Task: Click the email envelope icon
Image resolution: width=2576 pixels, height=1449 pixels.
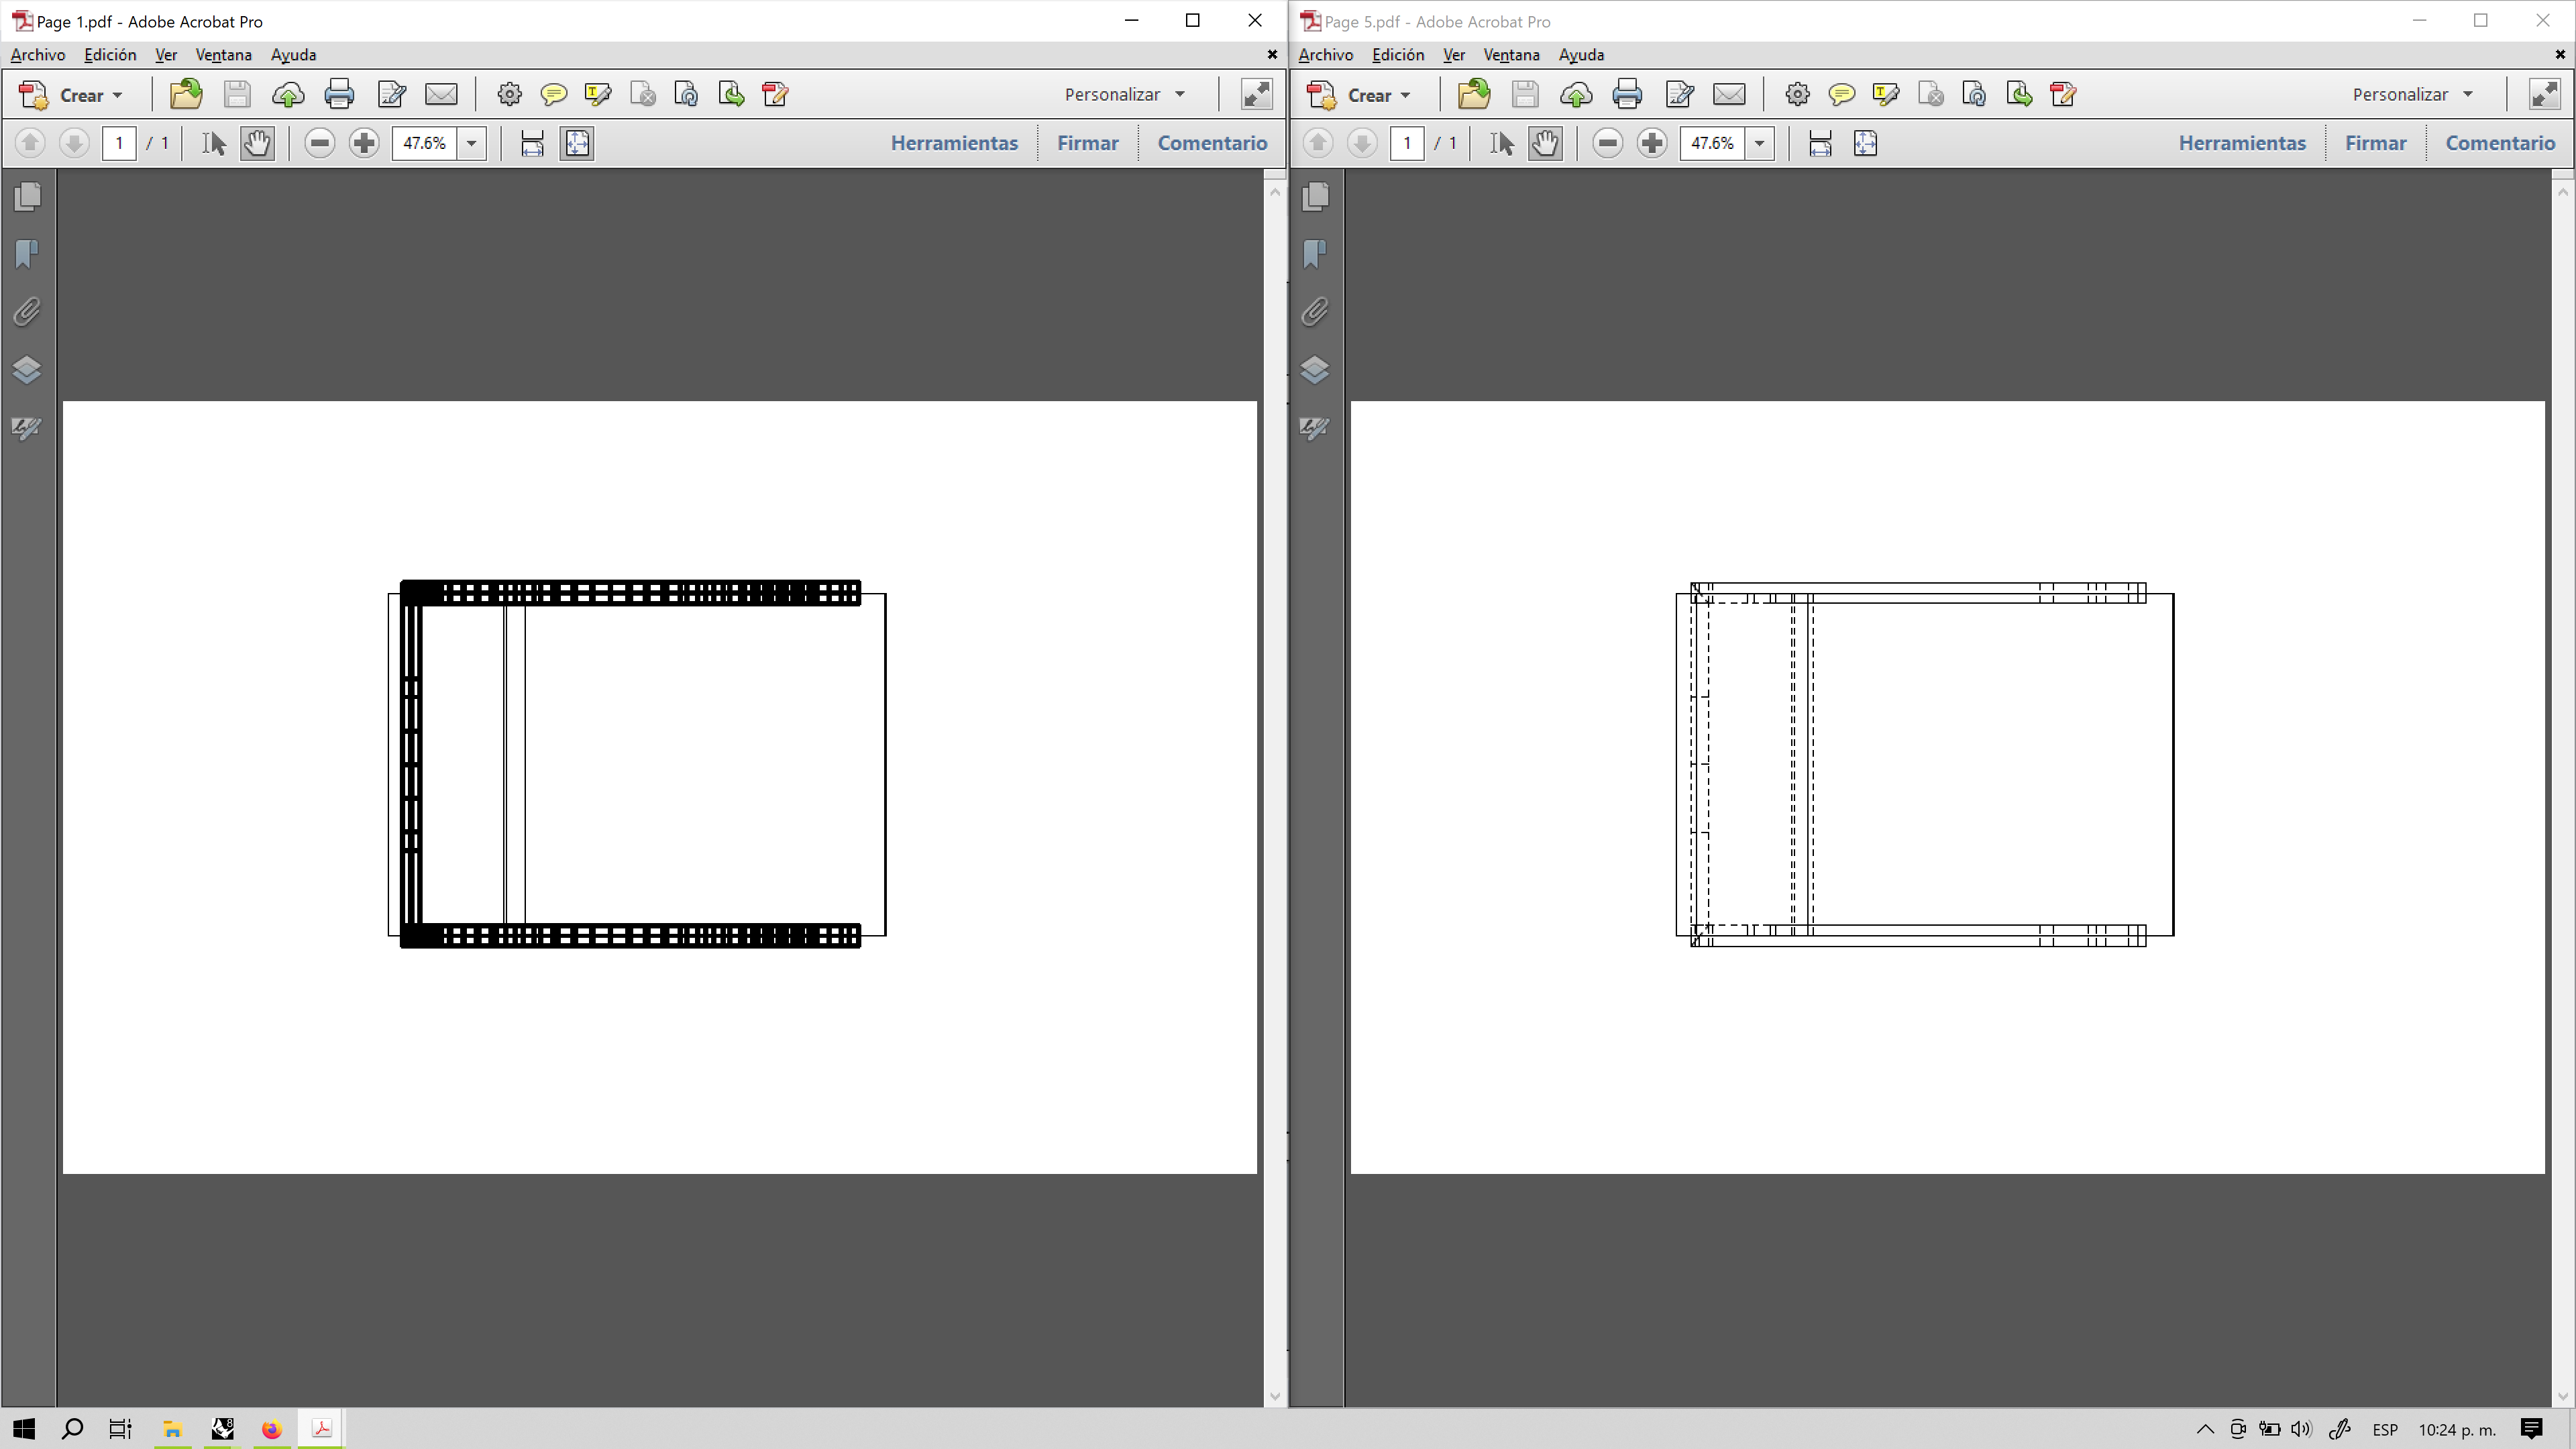Action: (x=441, y=94)
